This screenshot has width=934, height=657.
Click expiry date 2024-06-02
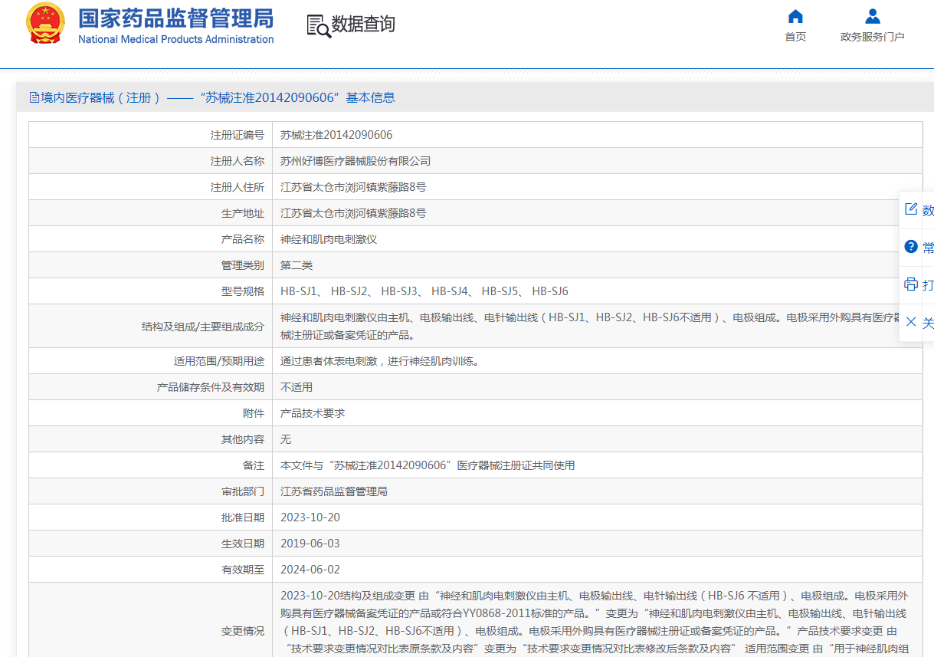pos(310,570)
